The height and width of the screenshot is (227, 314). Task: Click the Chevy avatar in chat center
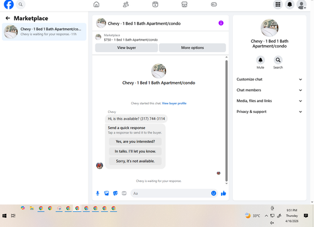click(159, 71)
